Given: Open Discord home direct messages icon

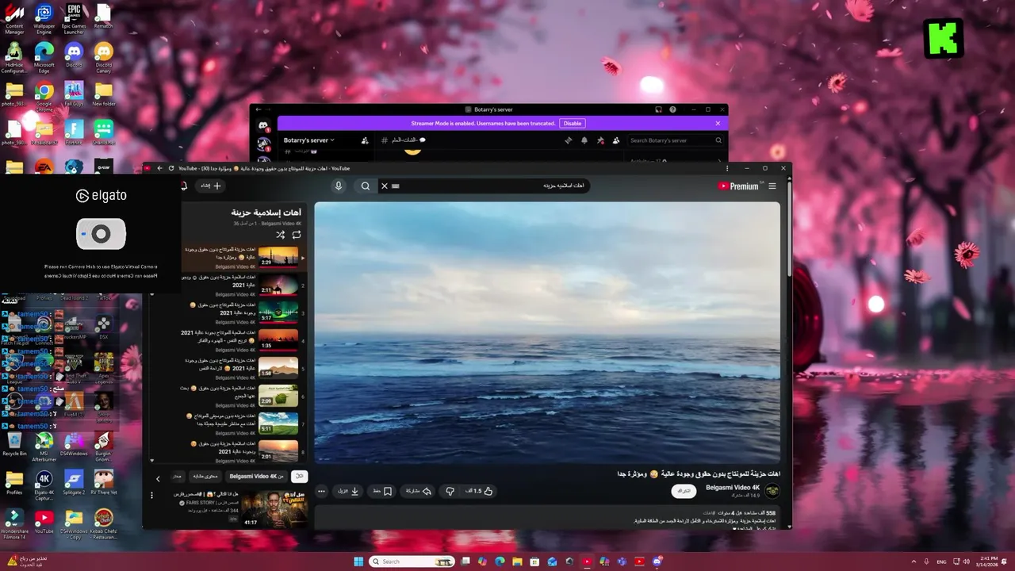Looking at the screenshot, I should (263, 125).
